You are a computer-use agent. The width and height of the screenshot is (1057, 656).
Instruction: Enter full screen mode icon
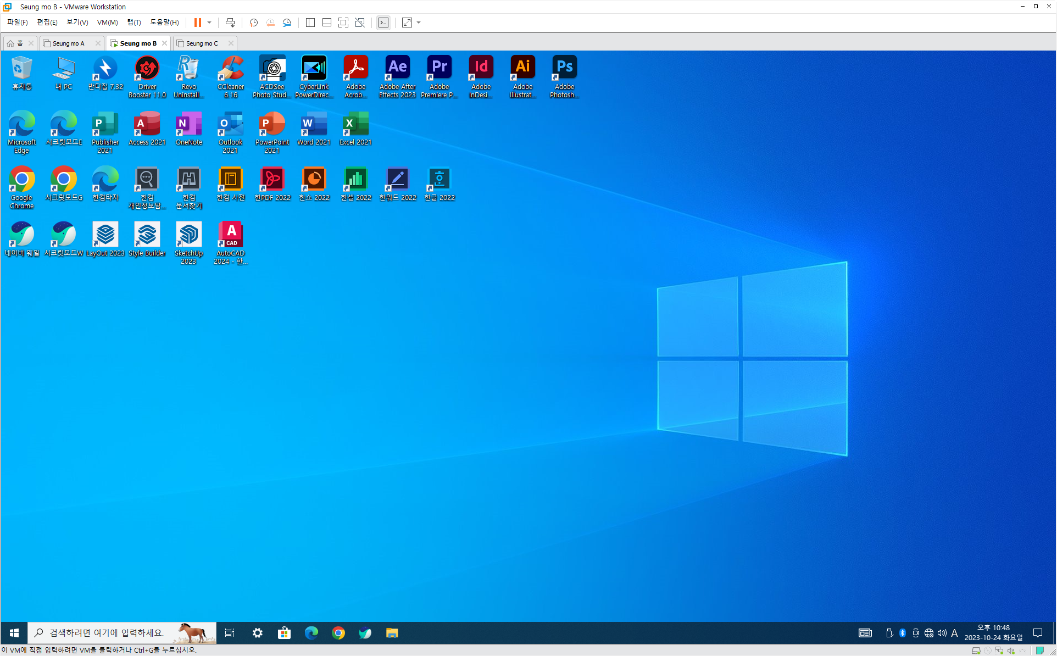tap(343, 23)
